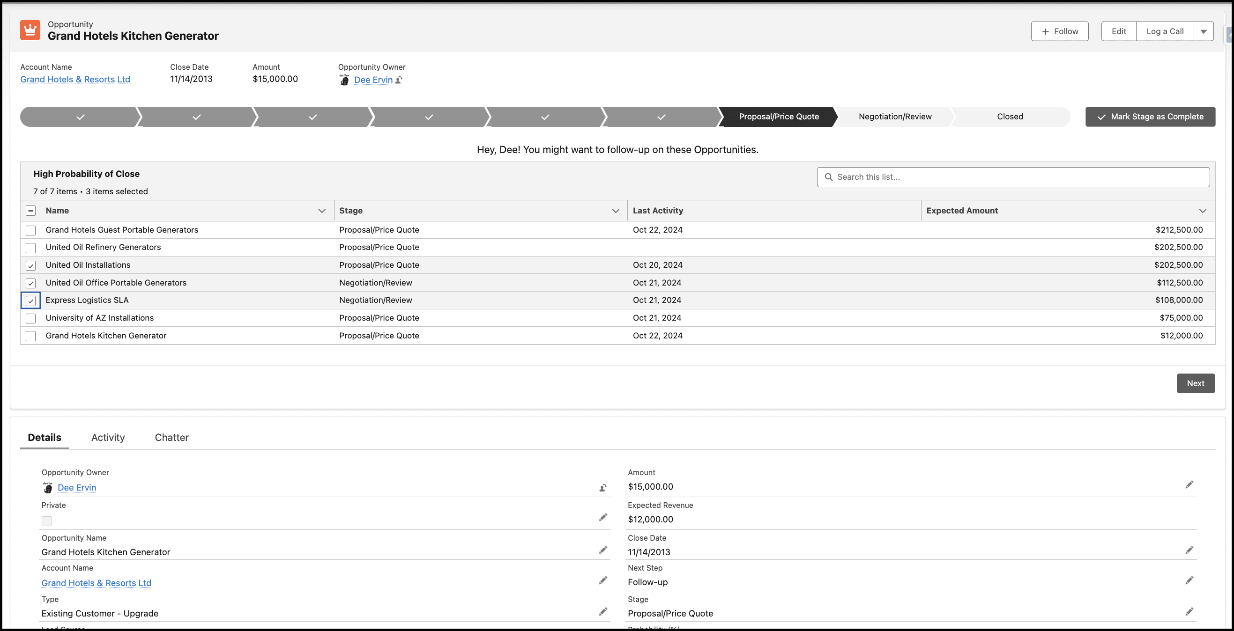
Task: Click Dee Ervin's avatar in the Details section
Action: (47, 487)
